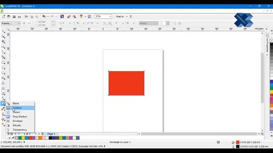Click the no-color X box in right palette
This screenshot has height=153, width=273.
pos(271,41)
